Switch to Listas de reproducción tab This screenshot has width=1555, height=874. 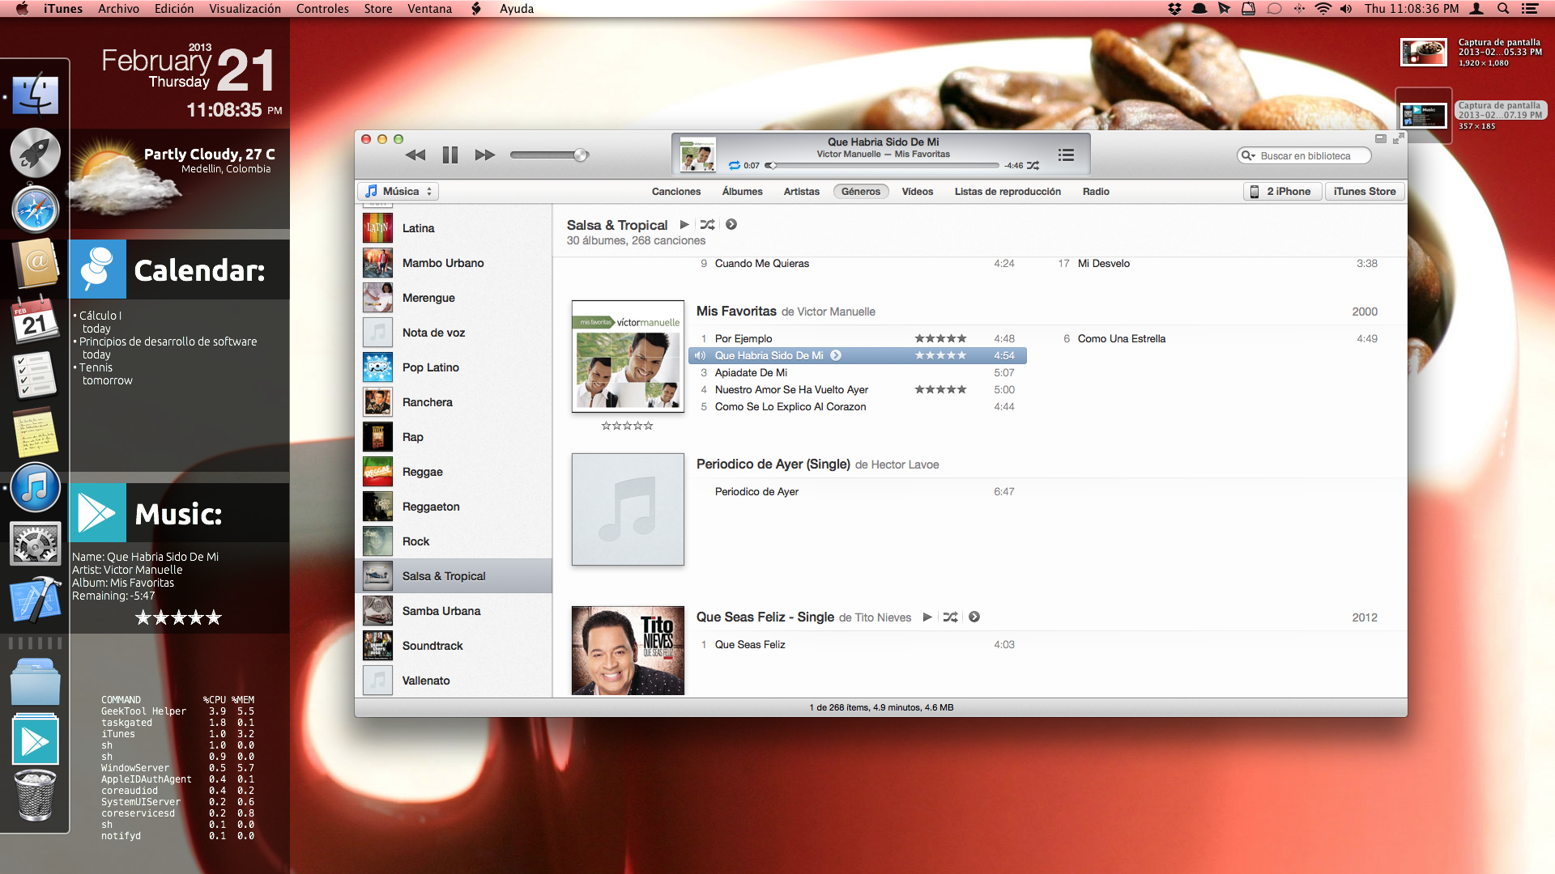click(x=1008, y=192)
